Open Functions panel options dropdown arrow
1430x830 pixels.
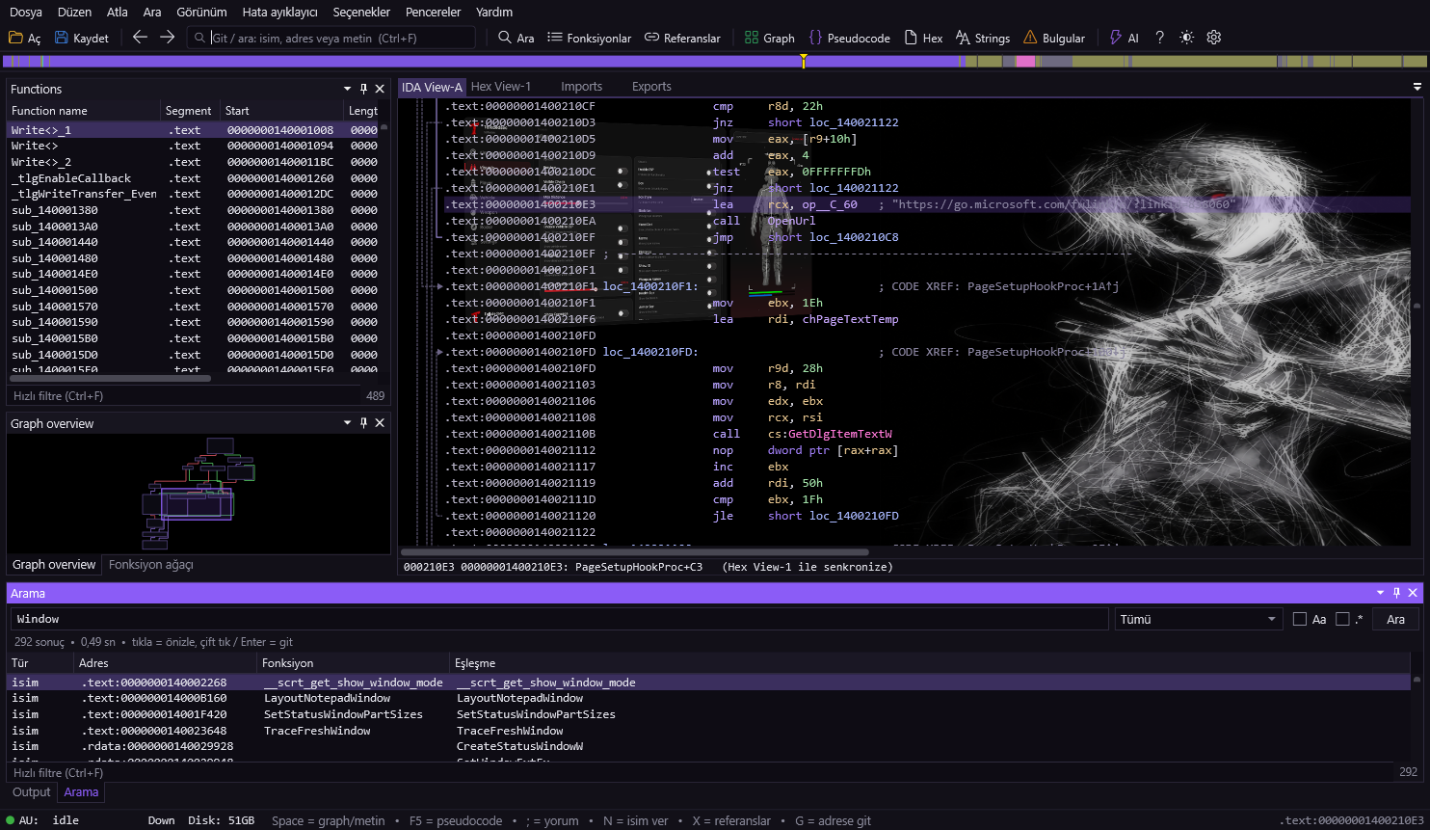(347, 89)
